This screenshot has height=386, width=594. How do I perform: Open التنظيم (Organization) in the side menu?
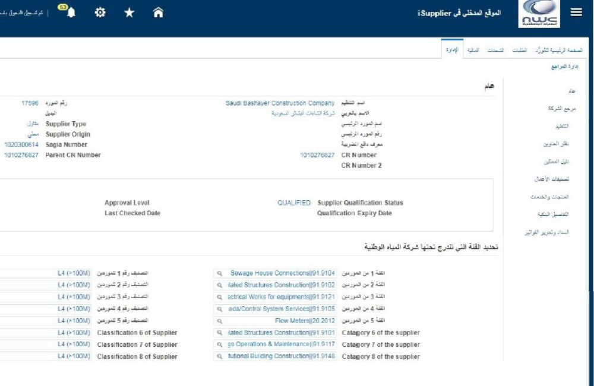pyautogui.click(x=562, y=126)
